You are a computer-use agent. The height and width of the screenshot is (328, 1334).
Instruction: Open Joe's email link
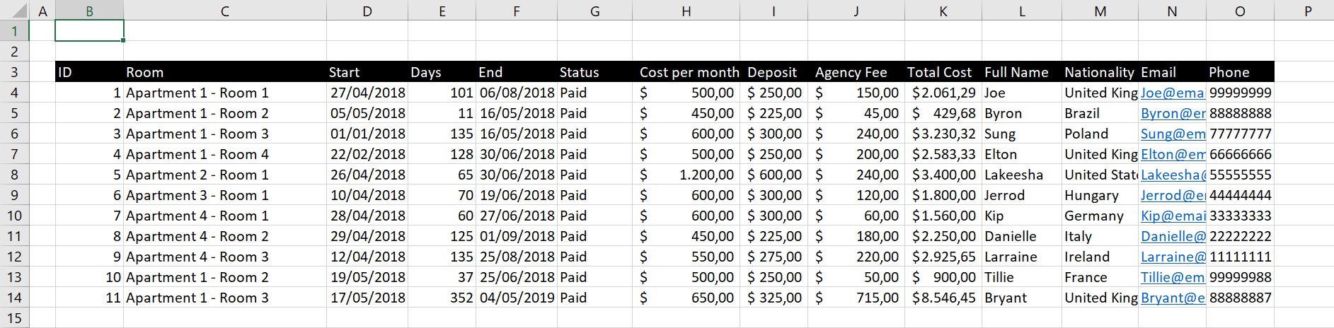point(1172,93)
